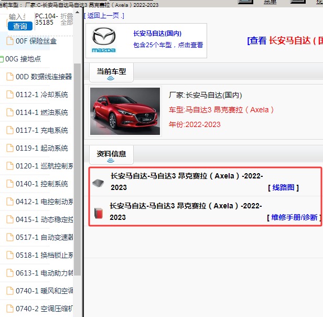323x317 pixels.
Task: Switch to the 当前车型 tab
Action: [x=111, y=72]
